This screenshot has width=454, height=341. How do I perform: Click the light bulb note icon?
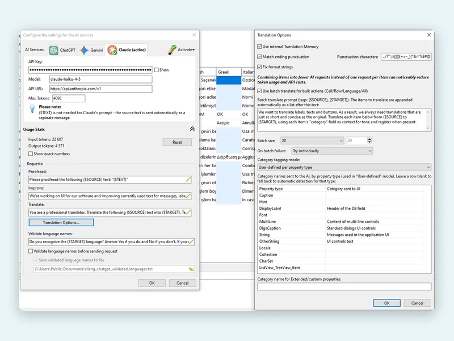tap(32, 109)
